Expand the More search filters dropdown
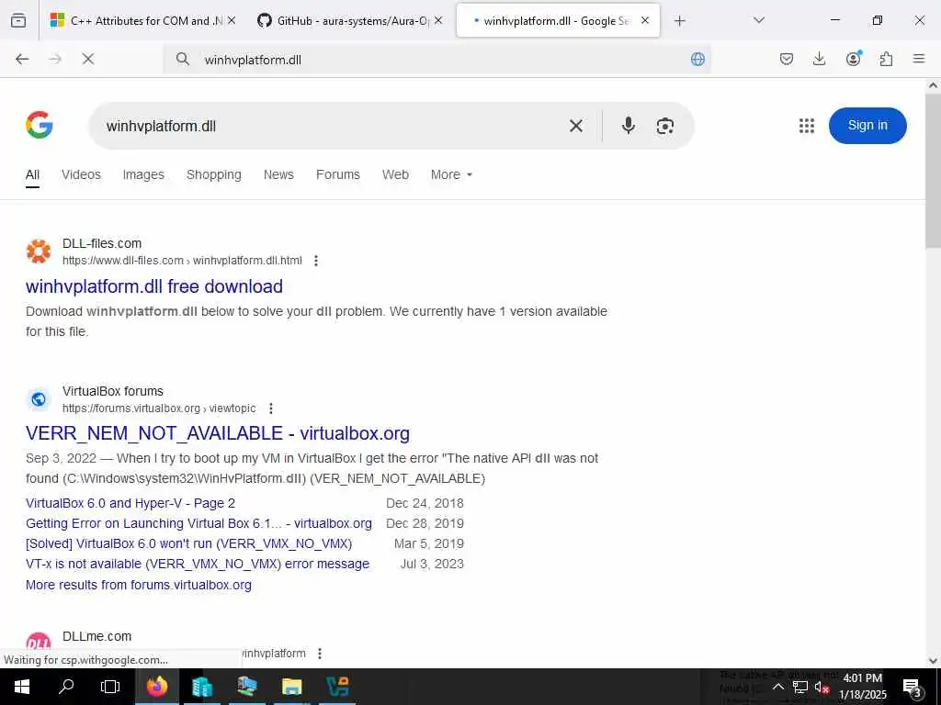 coord(451,174)
